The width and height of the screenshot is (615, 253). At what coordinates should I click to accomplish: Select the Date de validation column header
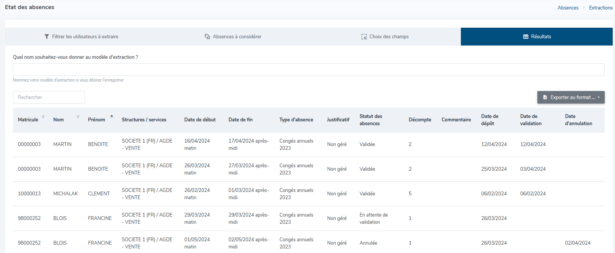531,120
